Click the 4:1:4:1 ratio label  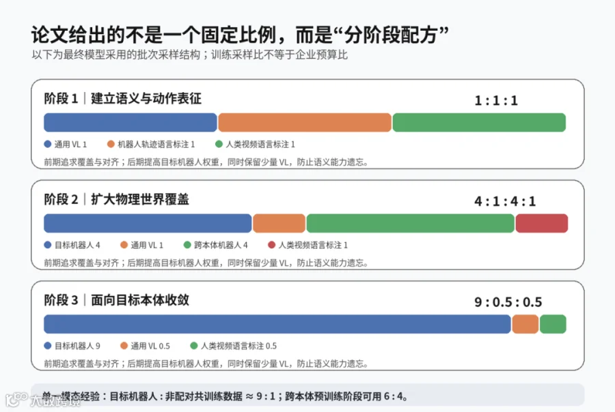coord(505,201)
